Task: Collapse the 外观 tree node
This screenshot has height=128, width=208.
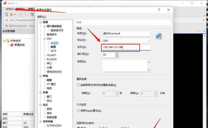Action: (41, 92)
